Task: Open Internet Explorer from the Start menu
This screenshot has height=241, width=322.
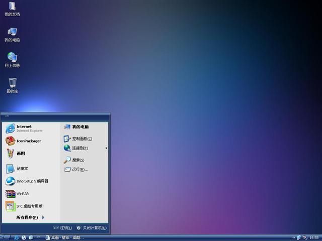Action: [x=25, y=129]
